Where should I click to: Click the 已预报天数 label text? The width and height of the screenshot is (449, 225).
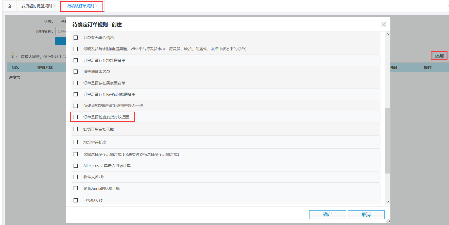(93, 201)
